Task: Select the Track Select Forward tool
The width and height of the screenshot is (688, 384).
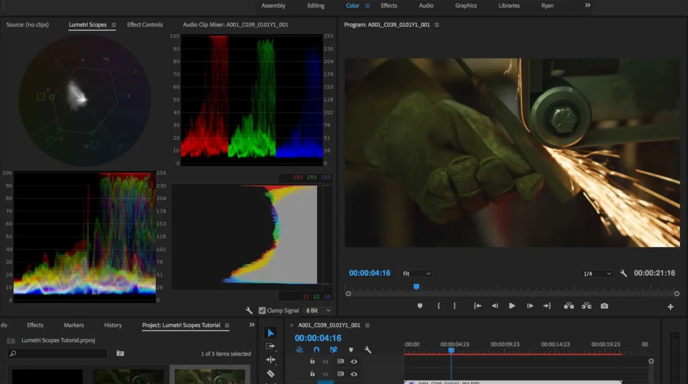Action: click(271, 346)
